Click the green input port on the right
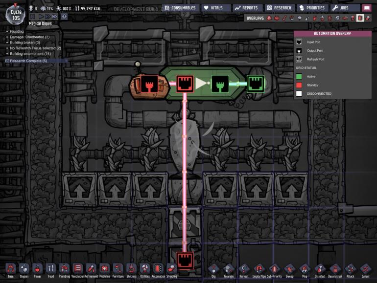 256,84
